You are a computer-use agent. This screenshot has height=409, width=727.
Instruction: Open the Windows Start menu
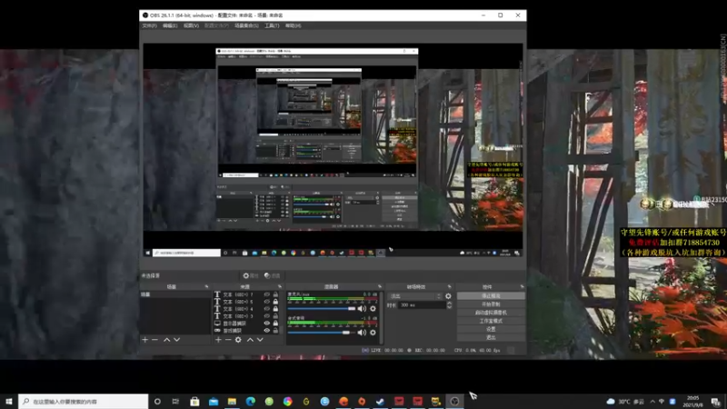9,402
